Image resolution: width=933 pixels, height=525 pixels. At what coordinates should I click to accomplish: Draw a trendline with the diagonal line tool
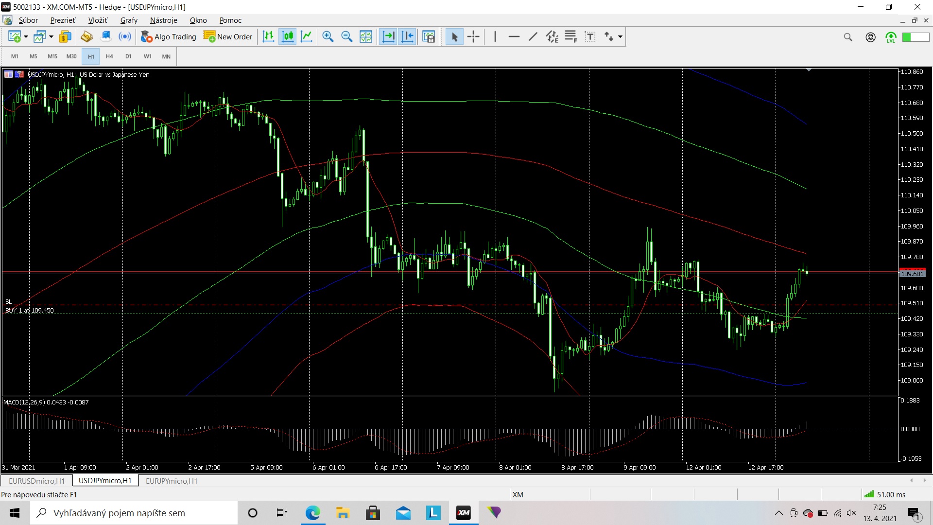coord(533,36)
